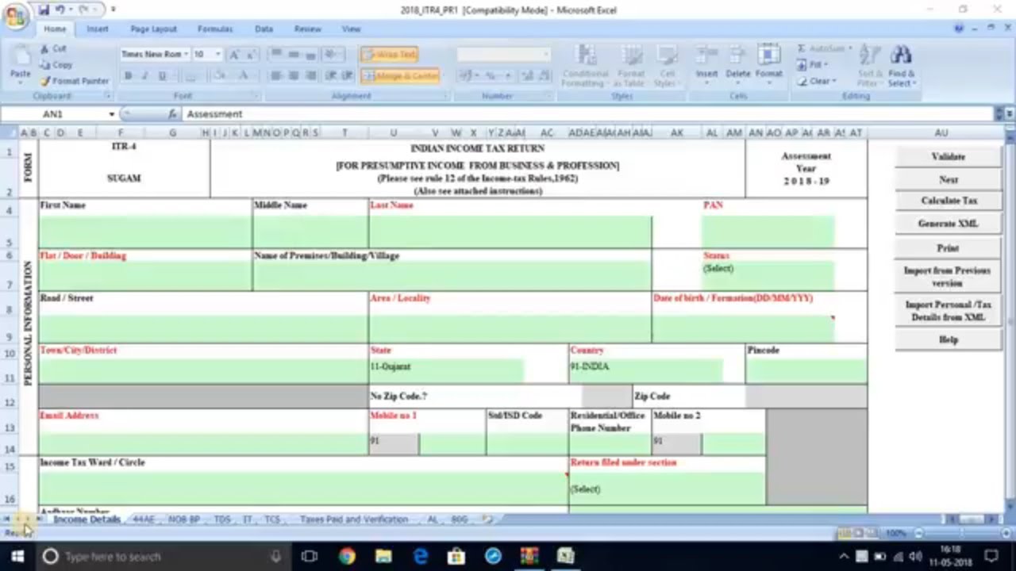This screenshot has width=1016, height=571.
Task: Click the Email Address input field
Action: point(203,444)
